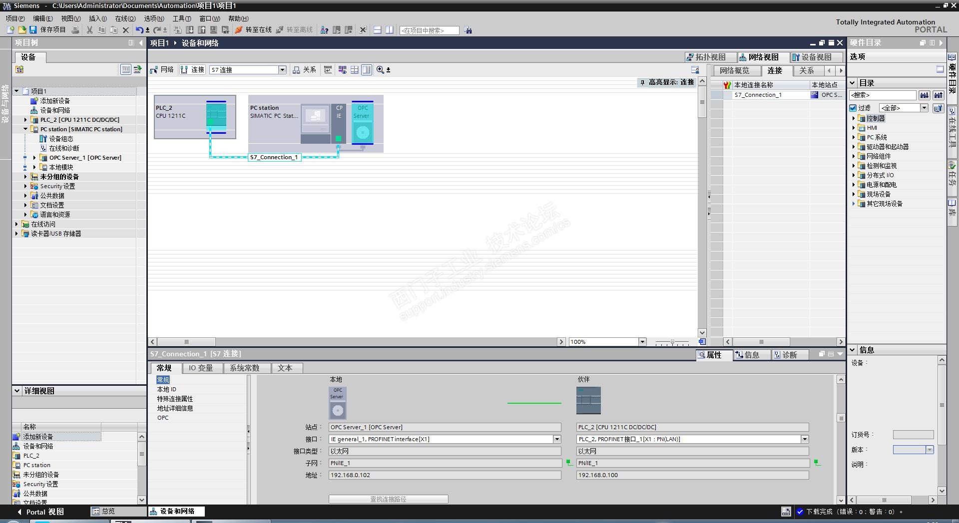
Task: Save the project with 保存项目
Action: pos(48,30)
